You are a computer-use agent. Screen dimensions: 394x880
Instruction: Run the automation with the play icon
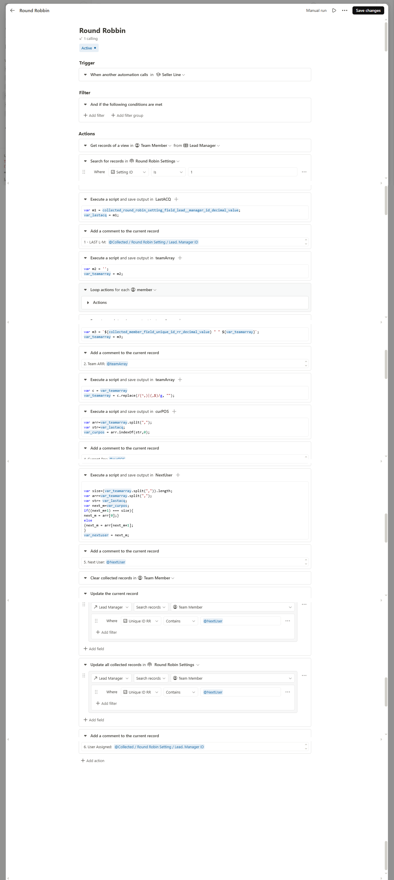coord(334,11)
